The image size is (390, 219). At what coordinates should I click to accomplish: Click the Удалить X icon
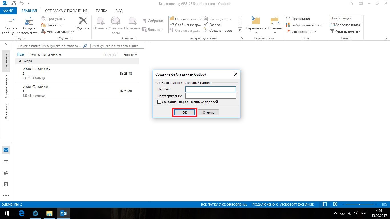coord(83,21)
